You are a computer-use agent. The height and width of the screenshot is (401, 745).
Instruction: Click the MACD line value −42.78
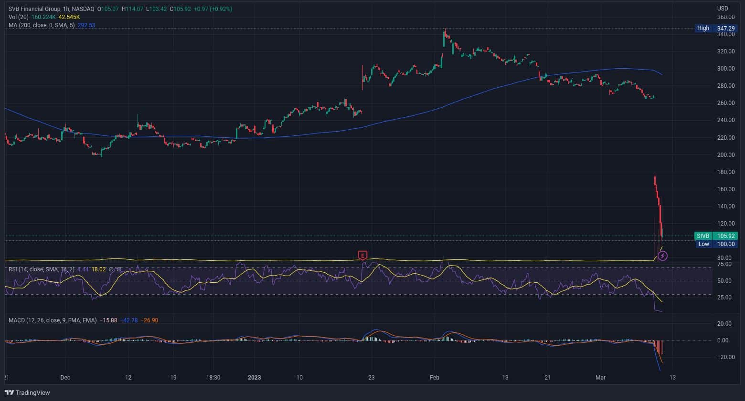coord(129,320)
